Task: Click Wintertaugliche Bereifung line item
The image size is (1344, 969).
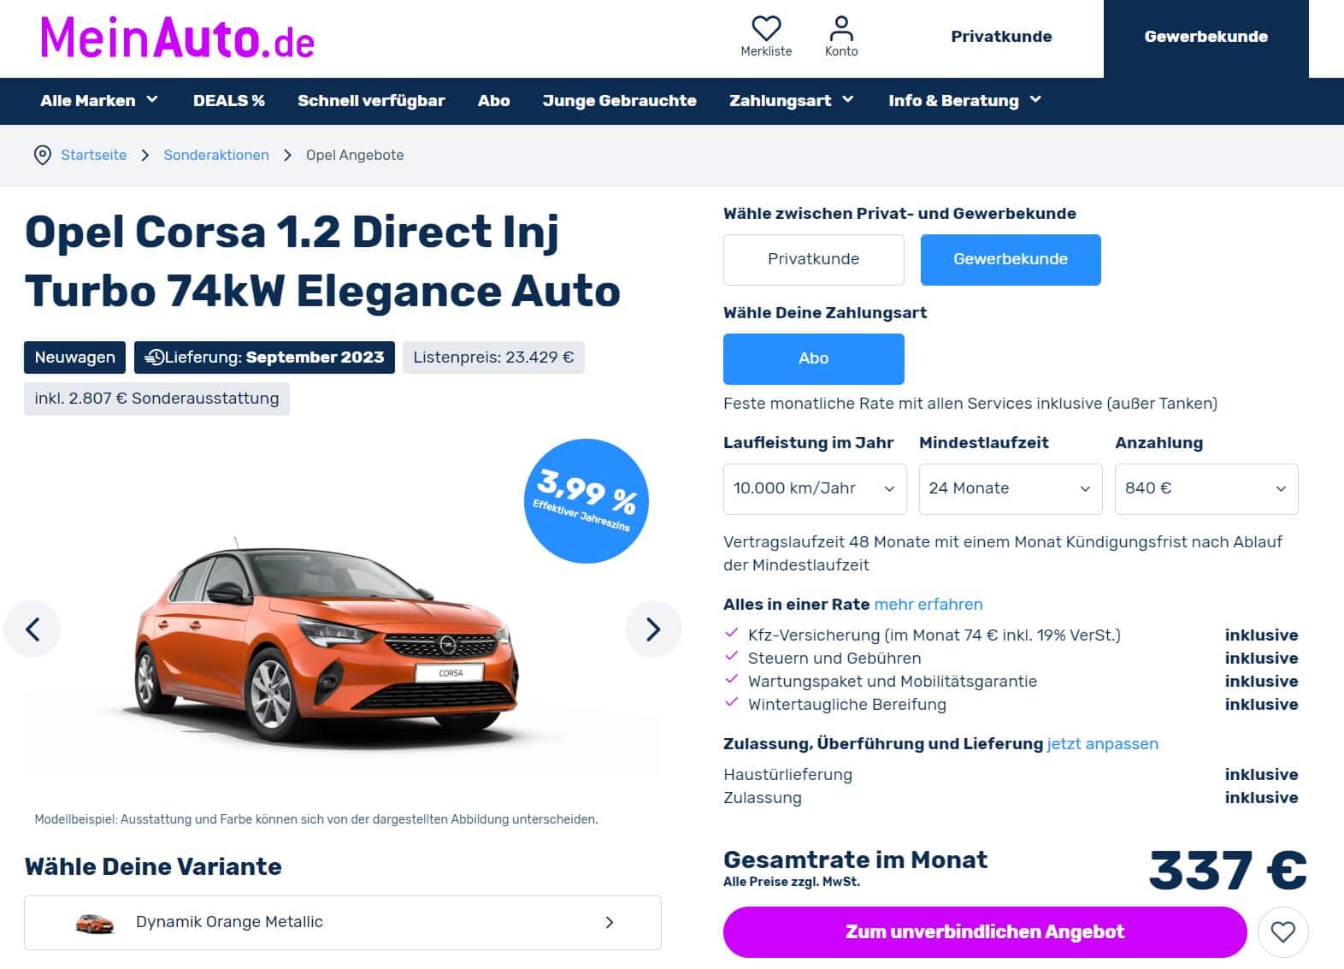Action: tap(847, 705)
